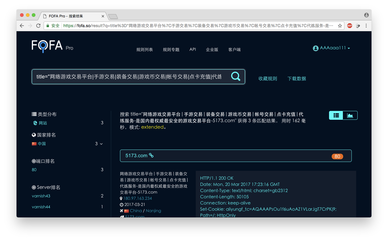The image size is (388, 241).
Task: Click the count 2 next to varnish43
Action: pos(102,196)
